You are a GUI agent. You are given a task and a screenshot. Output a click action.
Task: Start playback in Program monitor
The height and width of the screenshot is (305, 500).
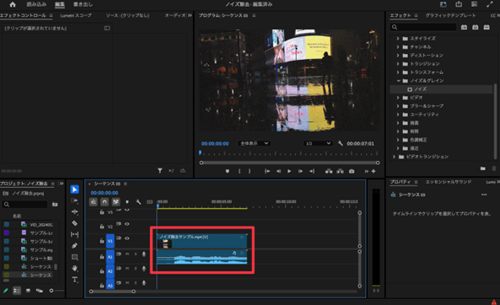click(x=289, y=171)
